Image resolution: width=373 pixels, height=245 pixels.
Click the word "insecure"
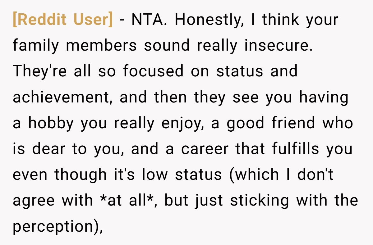[x=278, y=46]
